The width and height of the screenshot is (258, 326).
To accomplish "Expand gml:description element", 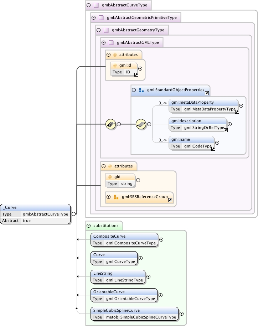I will 230,124.
